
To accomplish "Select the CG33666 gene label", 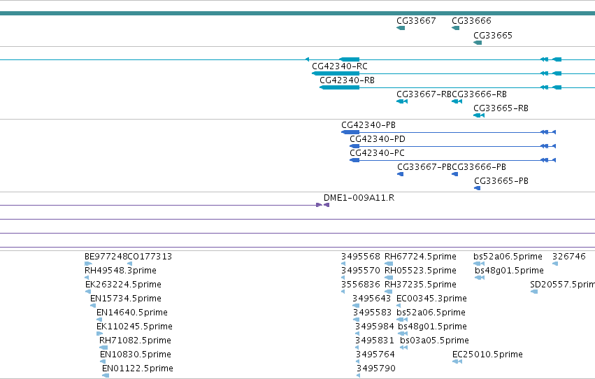I will click(x=471, y=21).
